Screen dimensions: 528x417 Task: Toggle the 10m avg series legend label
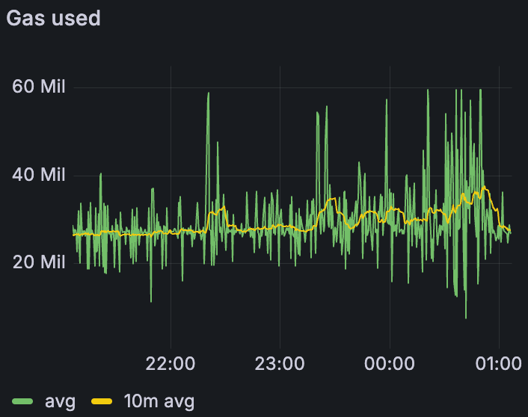pos(159,401)
